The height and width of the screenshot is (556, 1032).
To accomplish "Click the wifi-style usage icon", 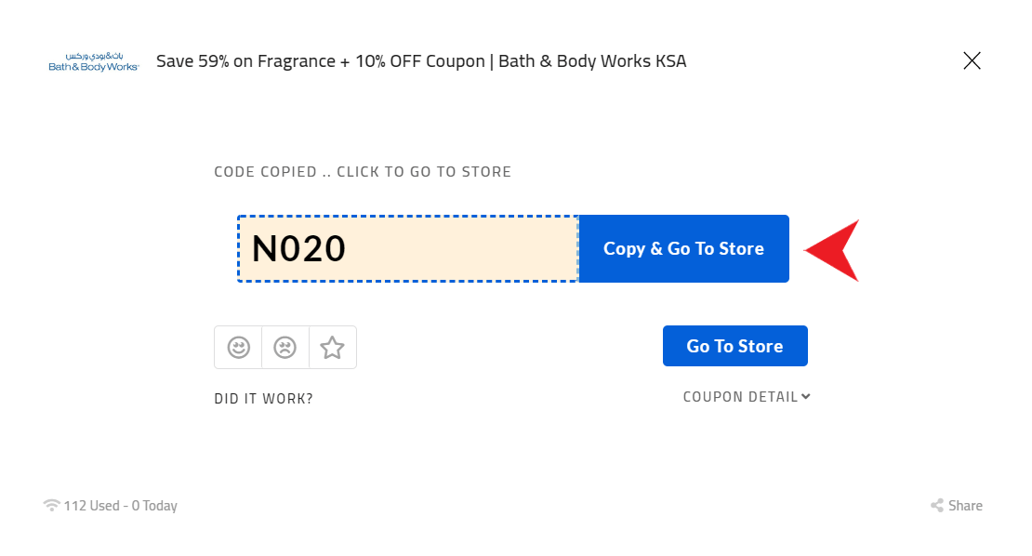I will 52,506.
